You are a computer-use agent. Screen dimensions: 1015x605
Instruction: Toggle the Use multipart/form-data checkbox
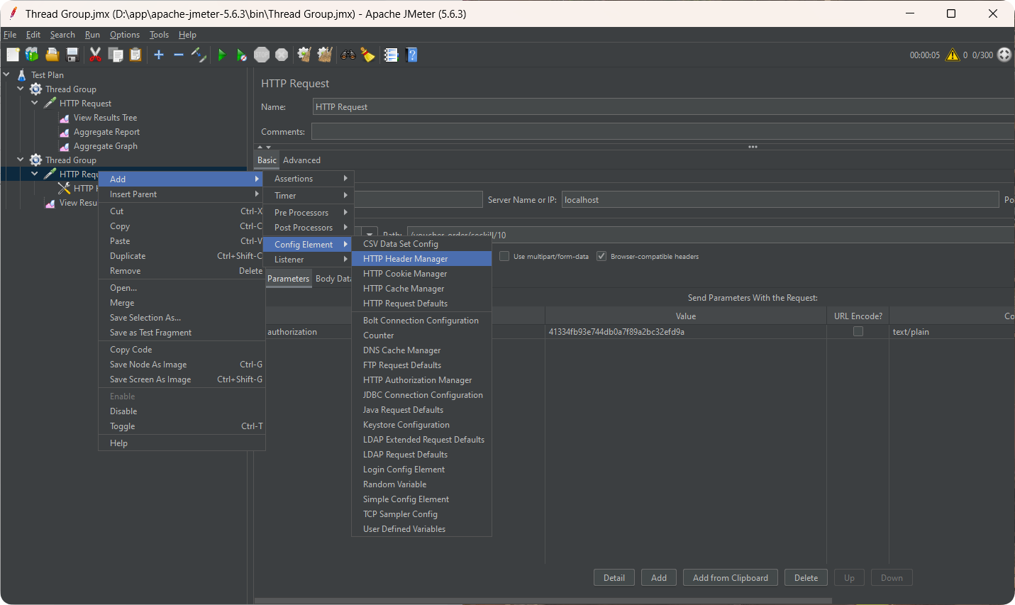504,256
